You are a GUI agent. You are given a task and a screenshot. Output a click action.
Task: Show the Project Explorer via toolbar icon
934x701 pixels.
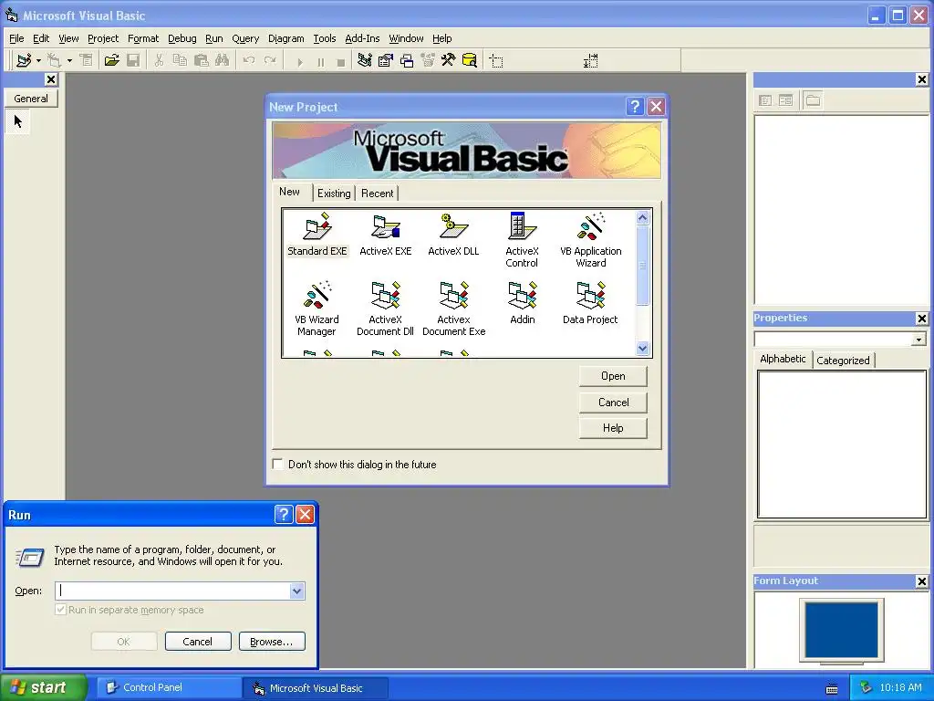tap(365, 60)
